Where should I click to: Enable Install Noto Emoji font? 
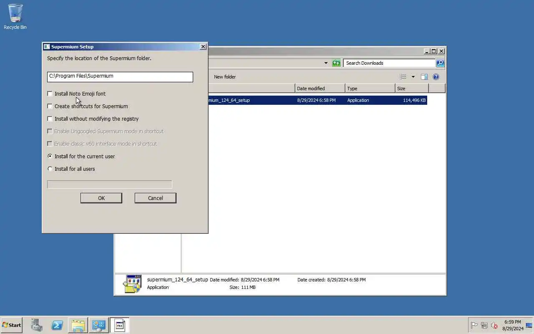click(50, 94)
